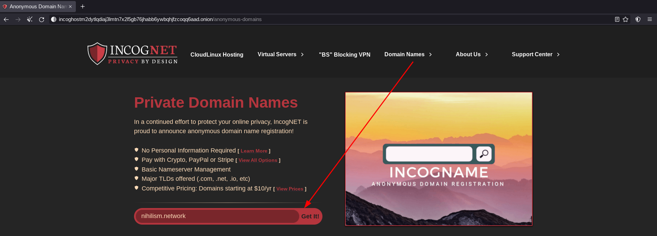Viewport: 657px width, 236px height.
Task: Toggle reader view icon
Action: click(617, 19)
